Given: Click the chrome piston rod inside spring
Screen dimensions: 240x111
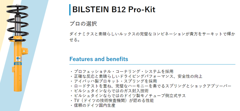Looking at the screenshot, I should (x=18, y=25).
